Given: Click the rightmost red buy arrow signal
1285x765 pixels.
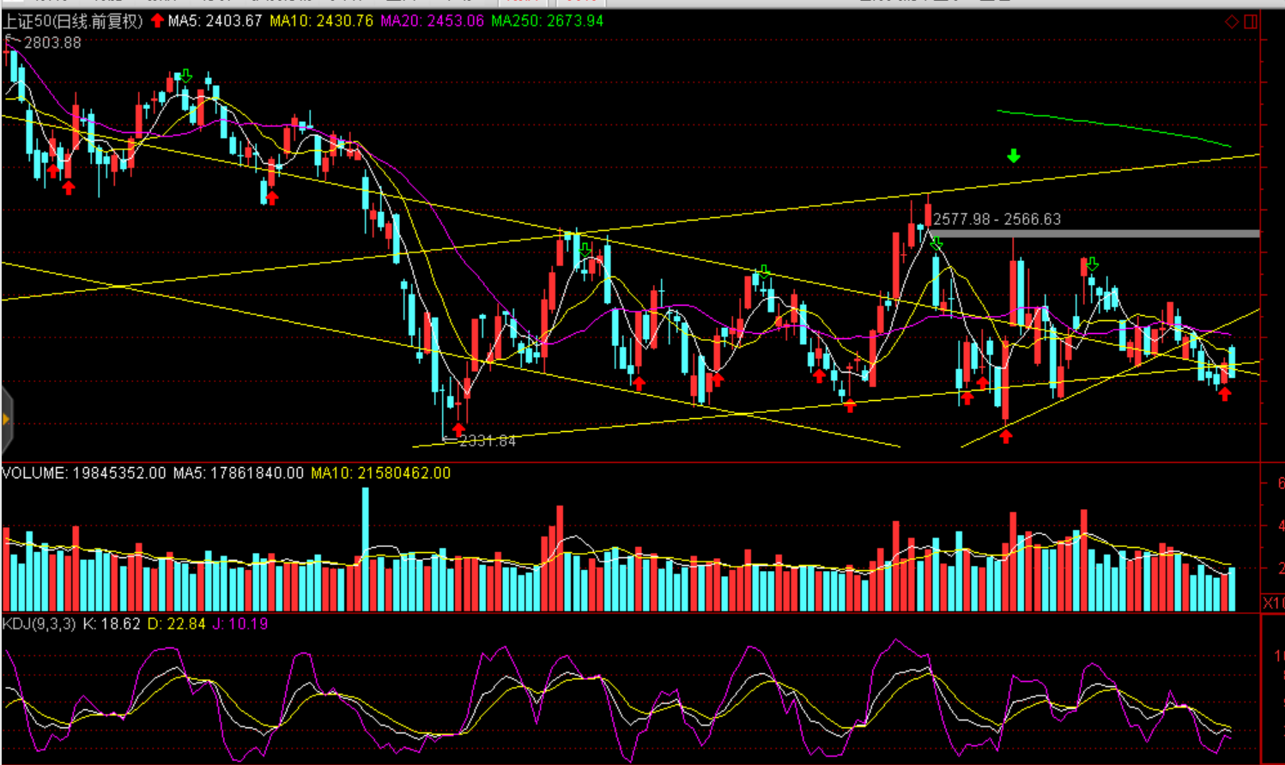Looking at the screenshot, I should pos(1225,394).
